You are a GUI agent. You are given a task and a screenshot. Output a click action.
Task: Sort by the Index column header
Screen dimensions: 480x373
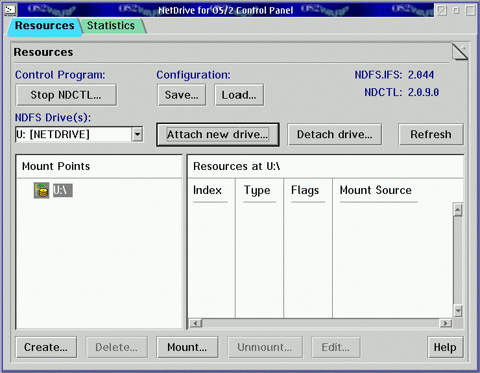(x=208, y=190)
